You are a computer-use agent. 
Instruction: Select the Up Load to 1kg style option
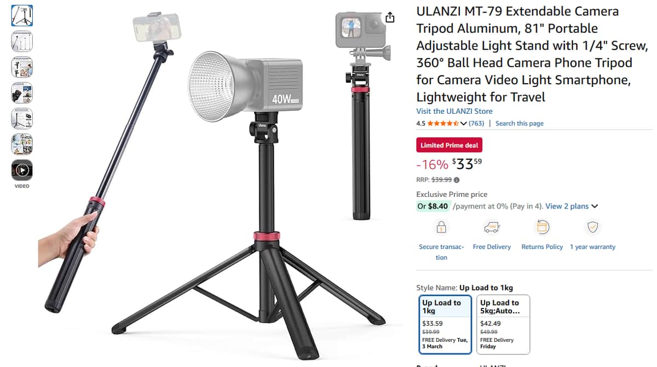tap(444, 325)
